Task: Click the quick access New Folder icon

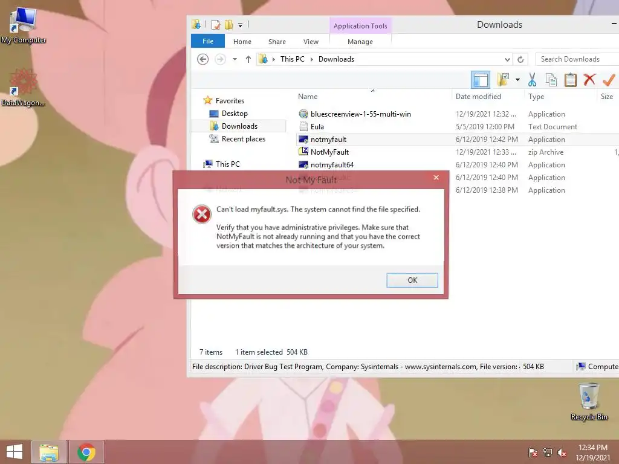Action: (228, 25)
